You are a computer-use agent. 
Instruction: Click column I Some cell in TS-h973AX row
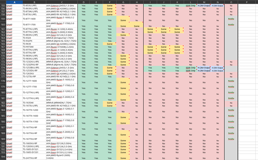(150, 47)
